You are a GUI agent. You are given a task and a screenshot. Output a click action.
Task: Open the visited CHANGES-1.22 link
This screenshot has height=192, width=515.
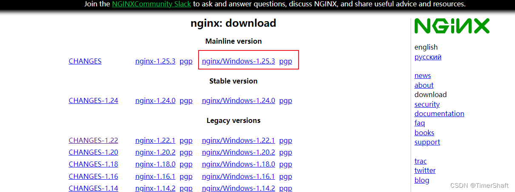tap(93, 140)
